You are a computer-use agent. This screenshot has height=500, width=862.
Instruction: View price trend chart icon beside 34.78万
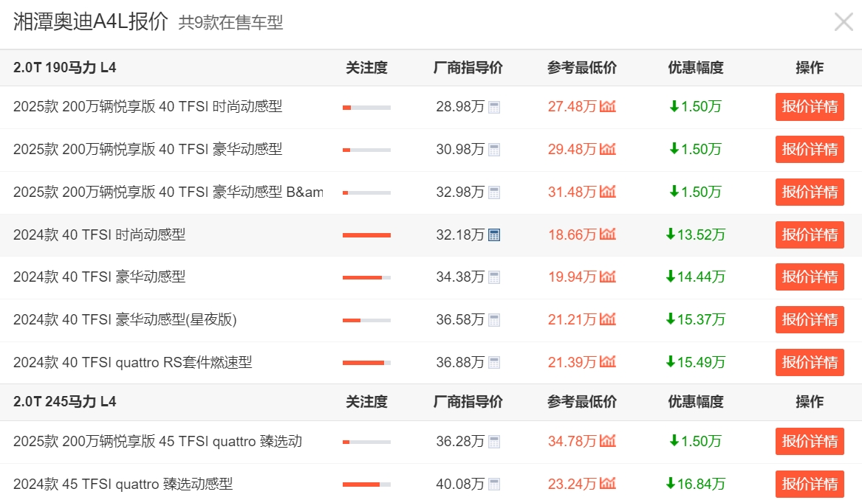coord(607,441)
